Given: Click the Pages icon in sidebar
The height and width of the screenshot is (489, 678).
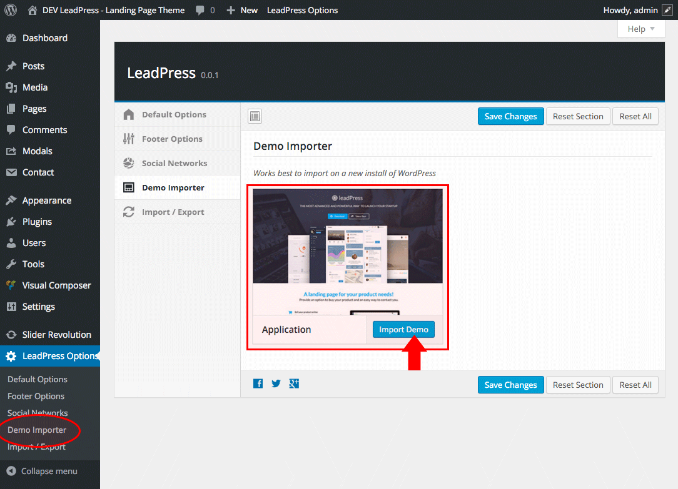Looking at the screenshot, I should [x=11, y=108].
